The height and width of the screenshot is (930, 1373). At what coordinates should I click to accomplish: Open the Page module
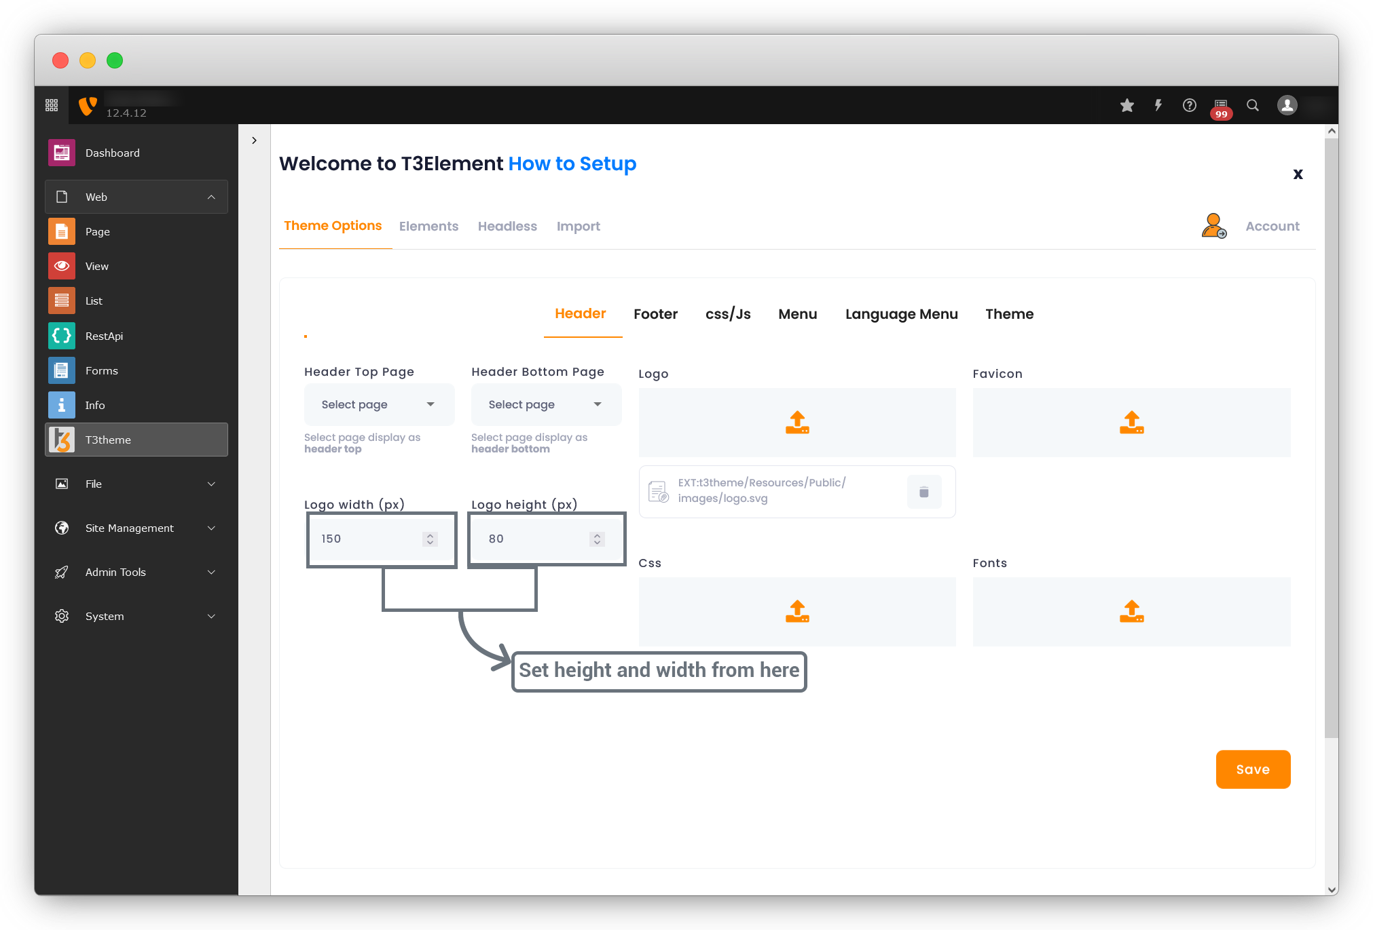coord(136,231)
